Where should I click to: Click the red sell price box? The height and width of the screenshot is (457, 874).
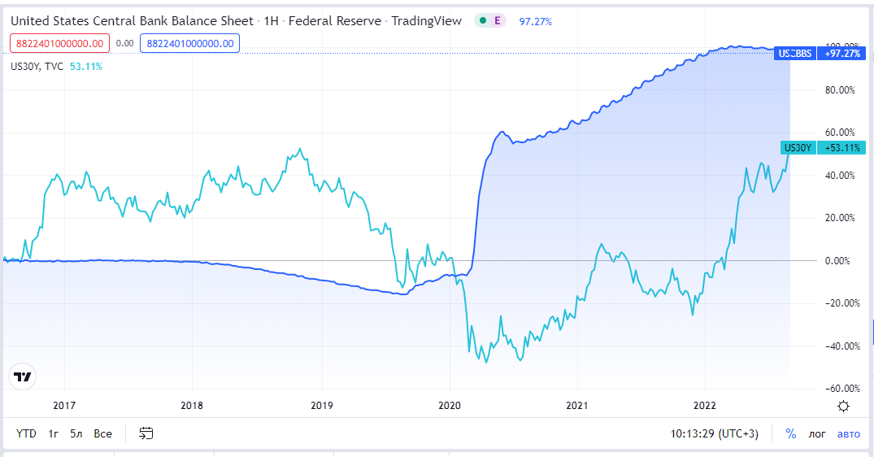pyautogui.click(x=59, y=43)
